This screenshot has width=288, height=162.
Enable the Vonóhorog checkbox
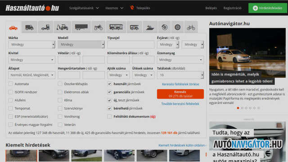[x=60, y=117]
